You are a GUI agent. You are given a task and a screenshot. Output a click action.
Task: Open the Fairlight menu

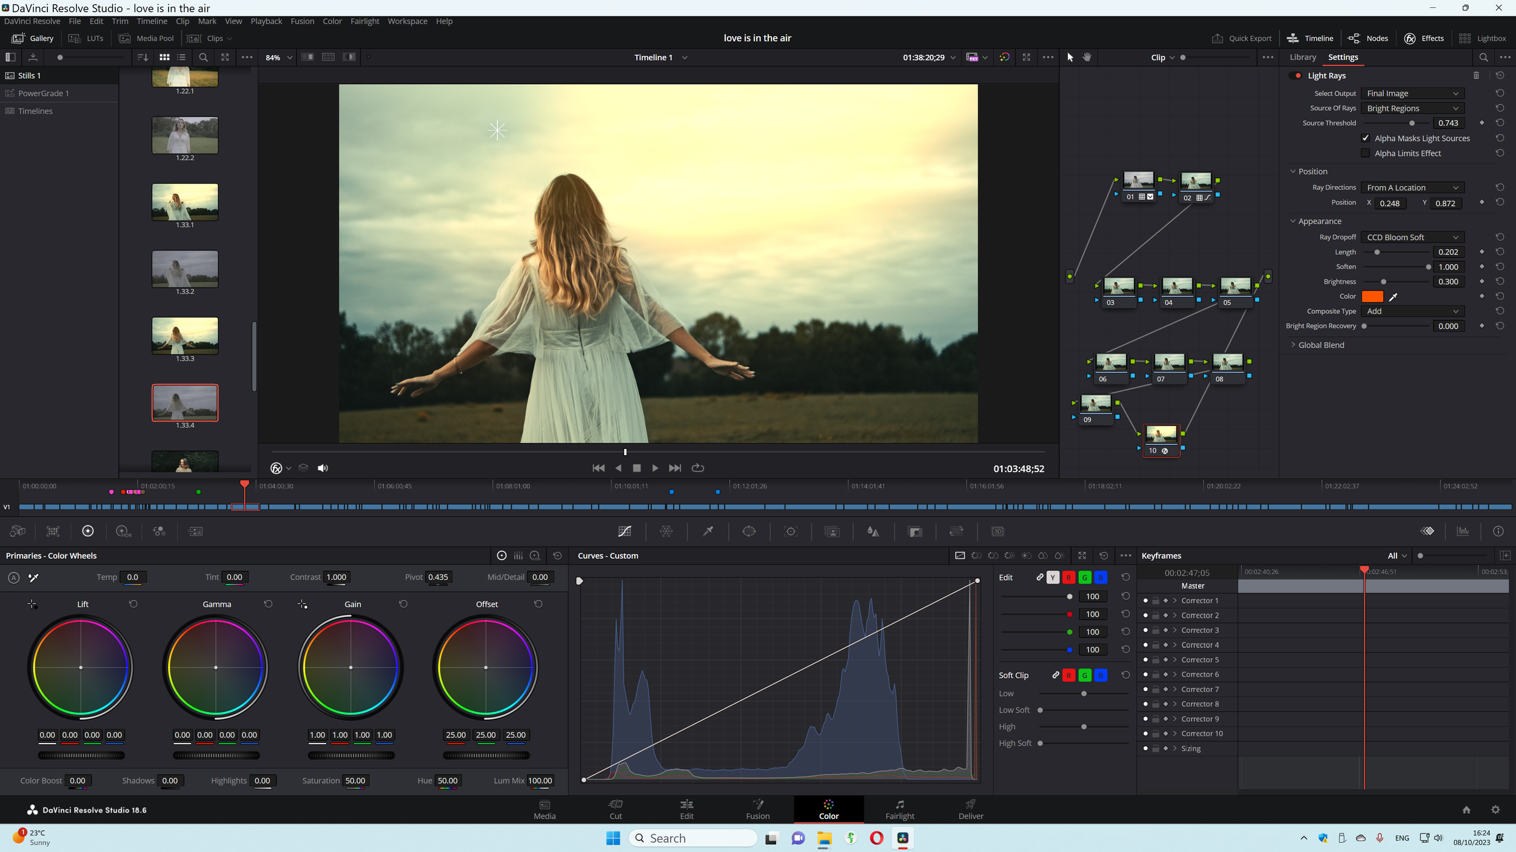[364, 21]
